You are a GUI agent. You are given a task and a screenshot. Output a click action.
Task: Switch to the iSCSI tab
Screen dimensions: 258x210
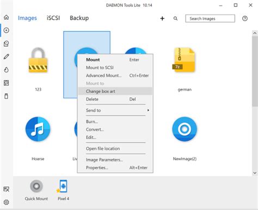[53, 18]
